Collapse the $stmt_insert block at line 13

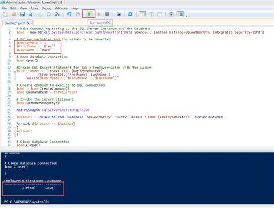click(14, 71)
